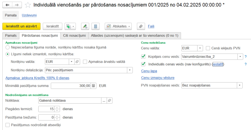Click Ierakstīt un aizvērt button

[21, 26]
